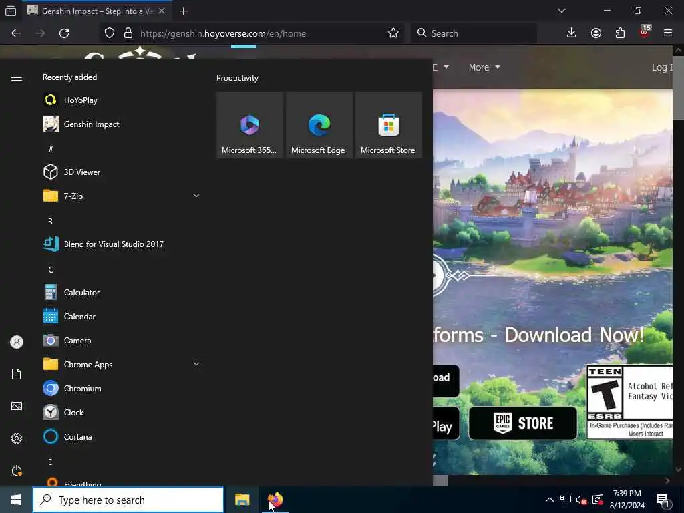Screen dimensions: 684x513
Task: Open Settings gear in Start sidebar
Action: pos(17,438)
